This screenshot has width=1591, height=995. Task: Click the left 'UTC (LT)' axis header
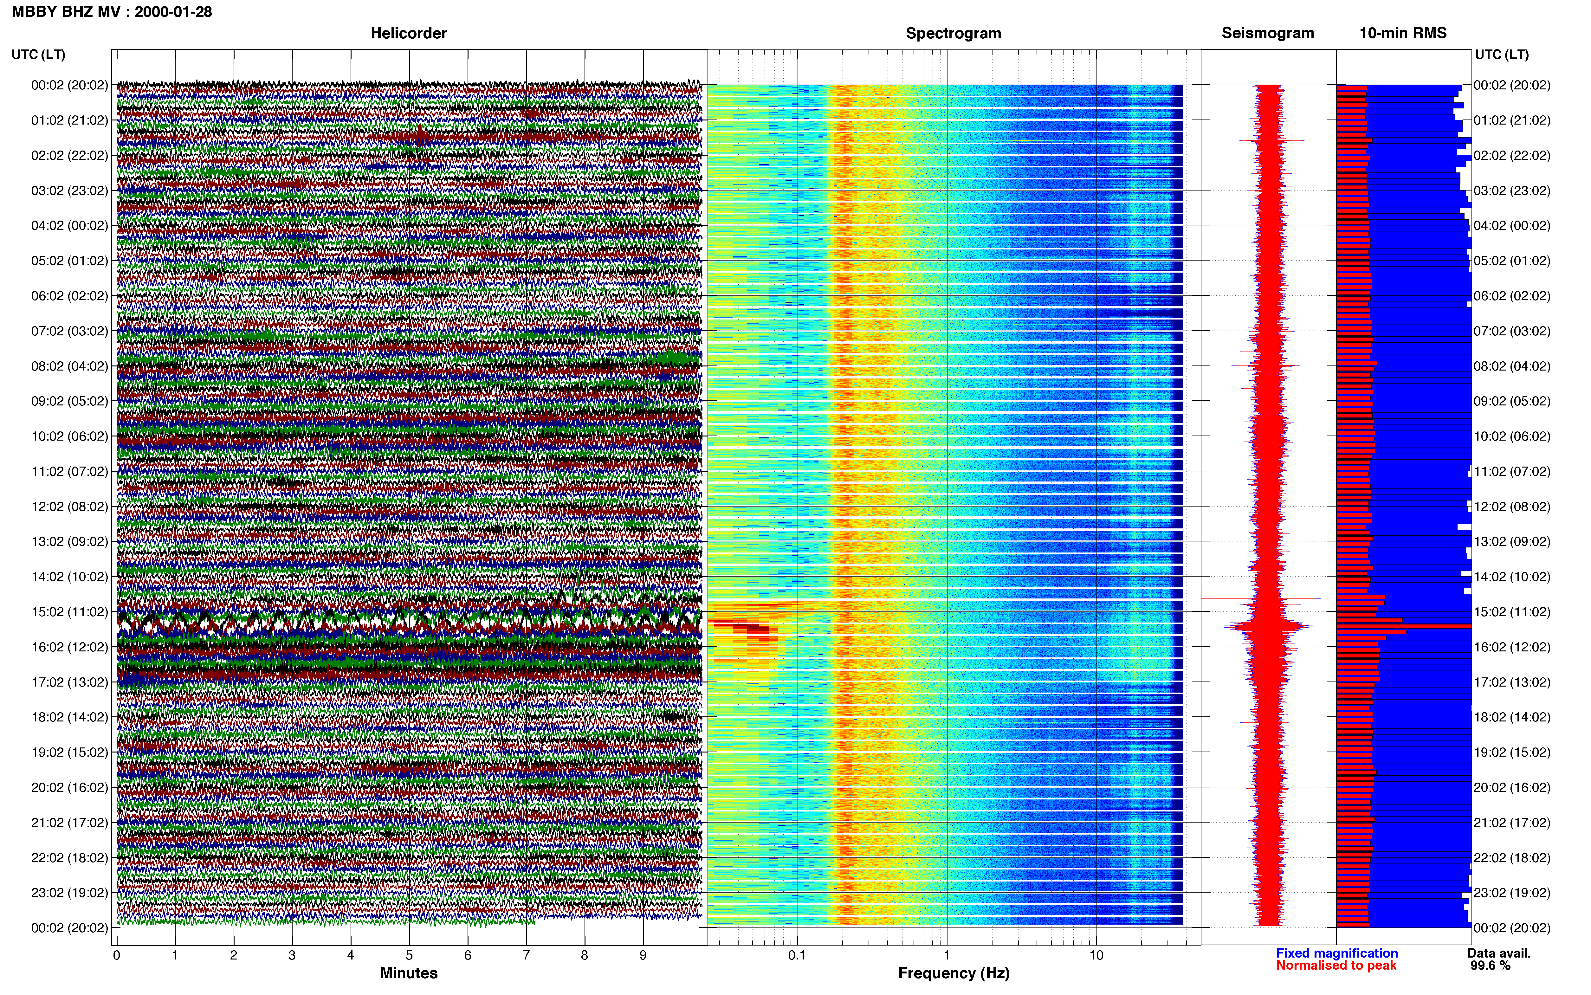click(39, 55)
